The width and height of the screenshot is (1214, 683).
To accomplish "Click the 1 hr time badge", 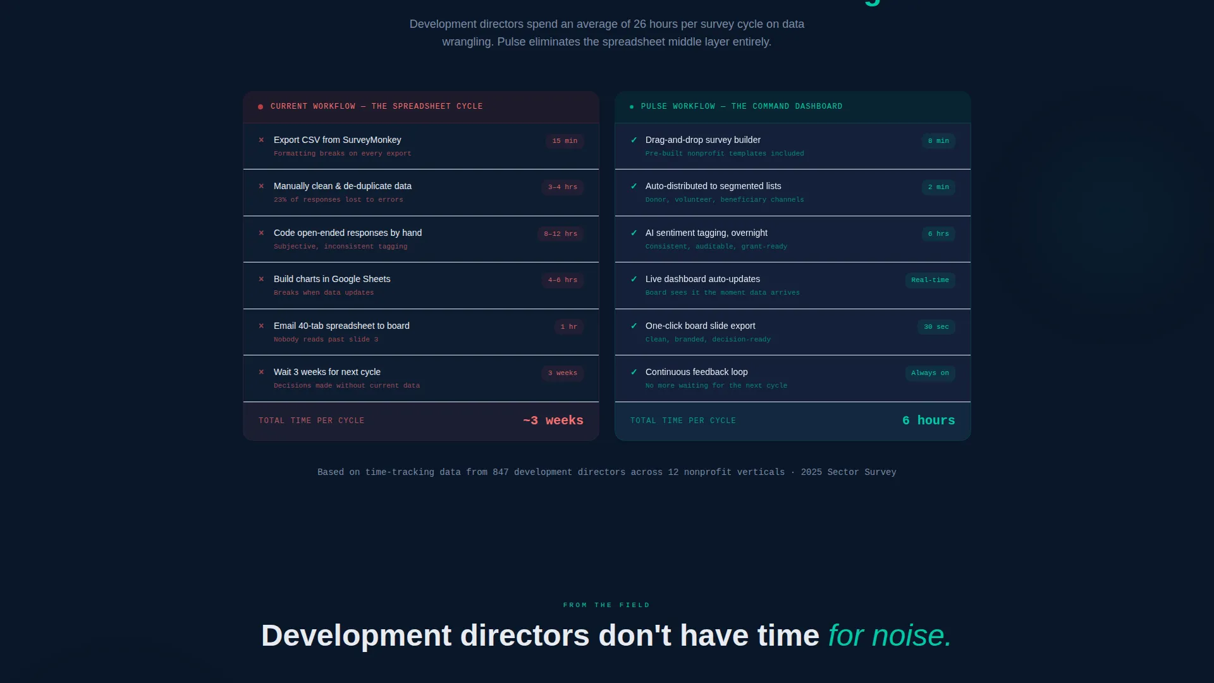I will (x=569, y=327).
